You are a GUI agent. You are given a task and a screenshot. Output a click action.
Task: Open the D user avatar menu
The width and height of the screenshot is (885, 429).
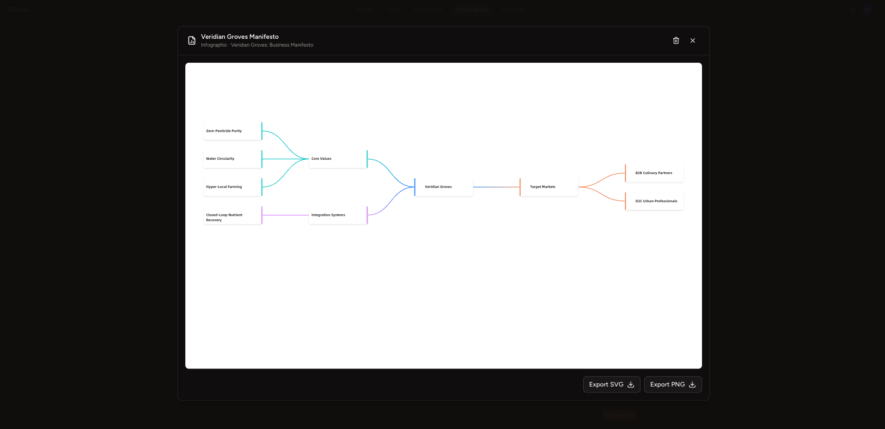(867, 9)
